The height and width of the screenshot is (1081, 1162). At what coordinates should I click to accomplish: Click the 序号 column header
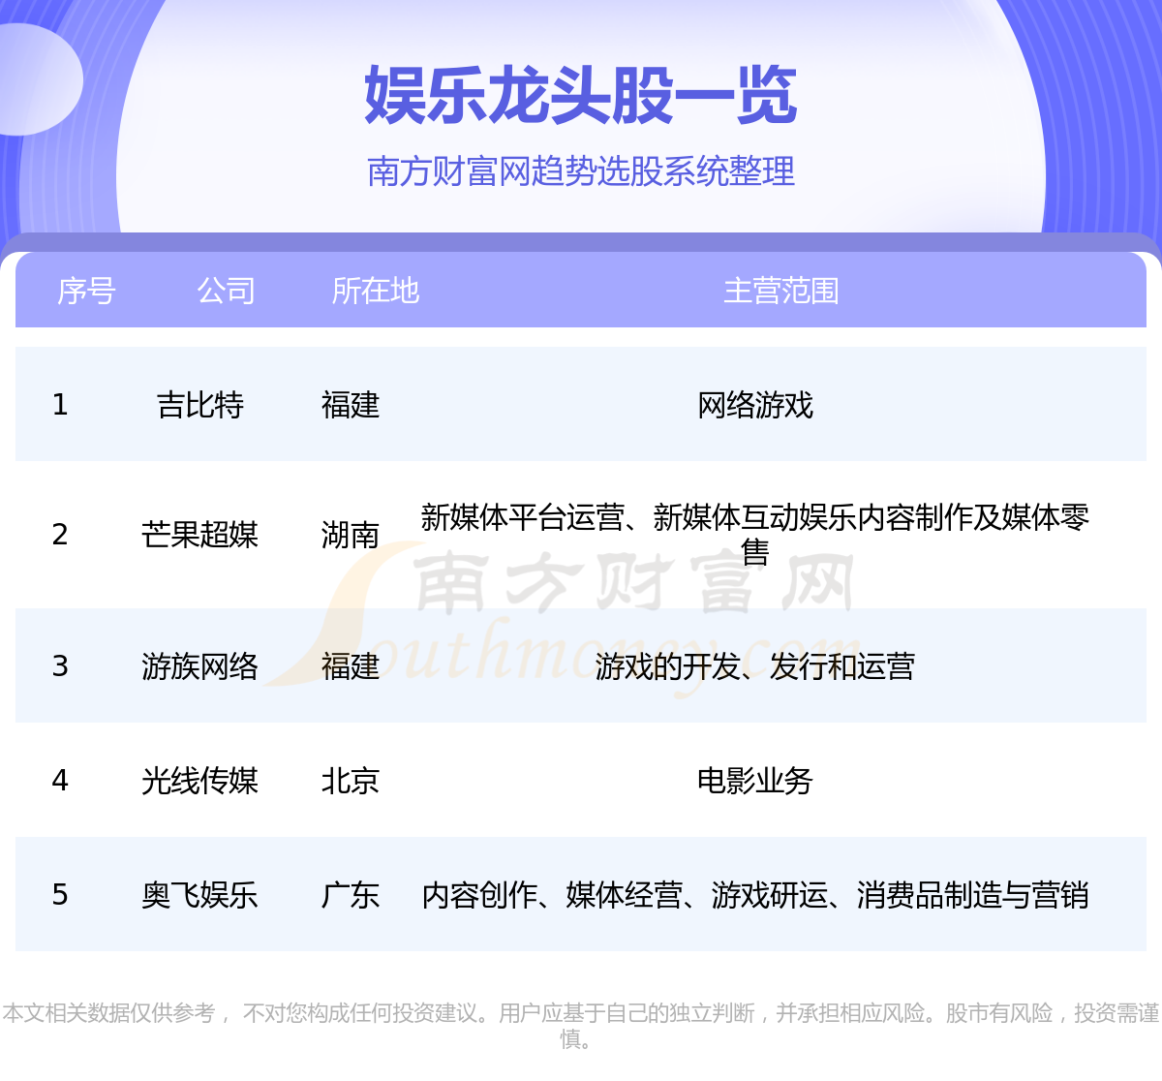pyautogui.click(x=86, y=291)
